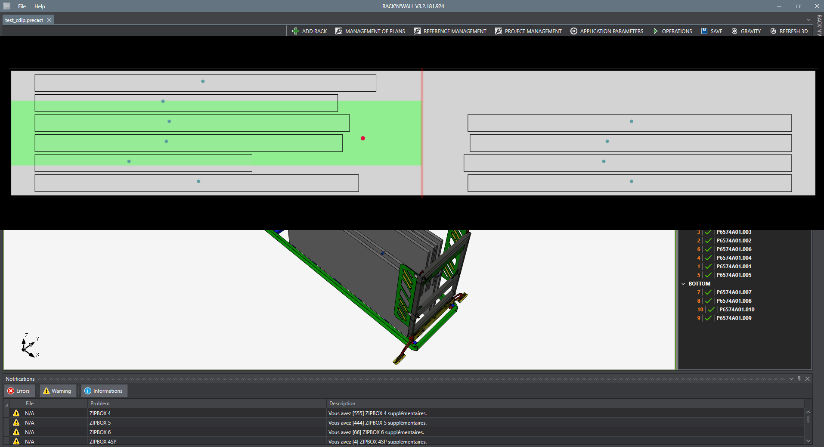The image size is (824, 447).
Task: Click the red dot in the rack plan
Action: click(x=363, y=138)
